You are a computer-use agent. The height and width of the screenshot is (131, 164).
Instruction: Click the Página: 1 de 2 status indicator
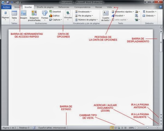coord(9,128)
